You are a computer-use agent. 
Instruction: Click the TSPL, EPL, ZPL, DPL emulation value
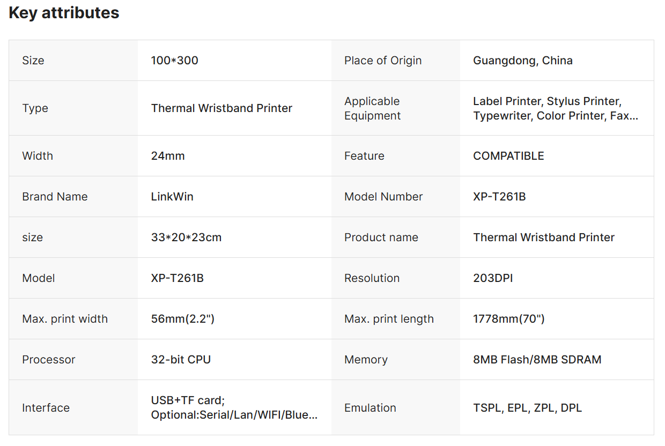click(527, 408)
